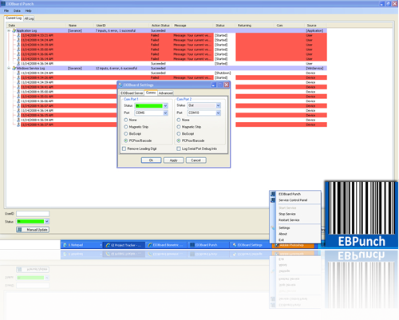399x320 pixels.
Task: Click the Application Log folder icon
Action: (x=14, y=30)
